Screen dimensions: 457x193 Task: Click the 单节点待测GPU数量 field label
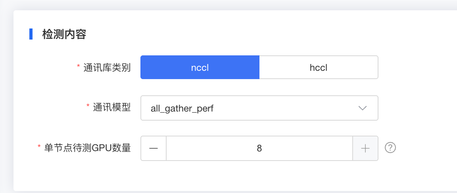point(87,148)
